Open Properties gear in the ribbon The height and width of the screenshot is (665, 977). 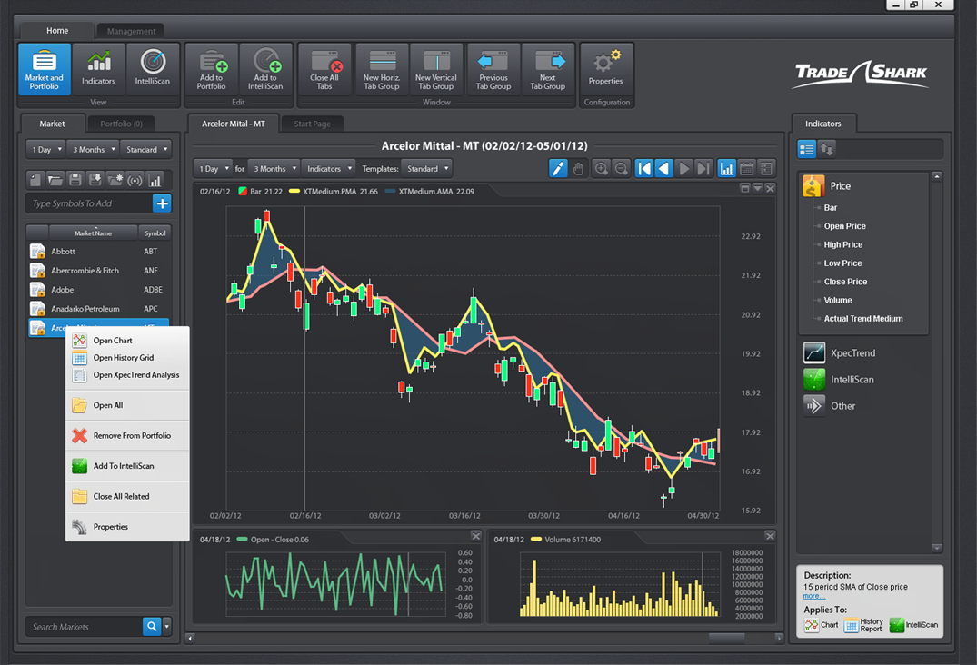(605, 68)
